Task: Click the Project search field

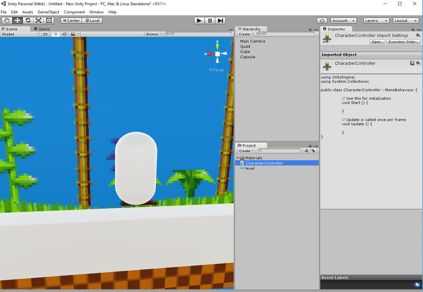Action: [279, 151]
